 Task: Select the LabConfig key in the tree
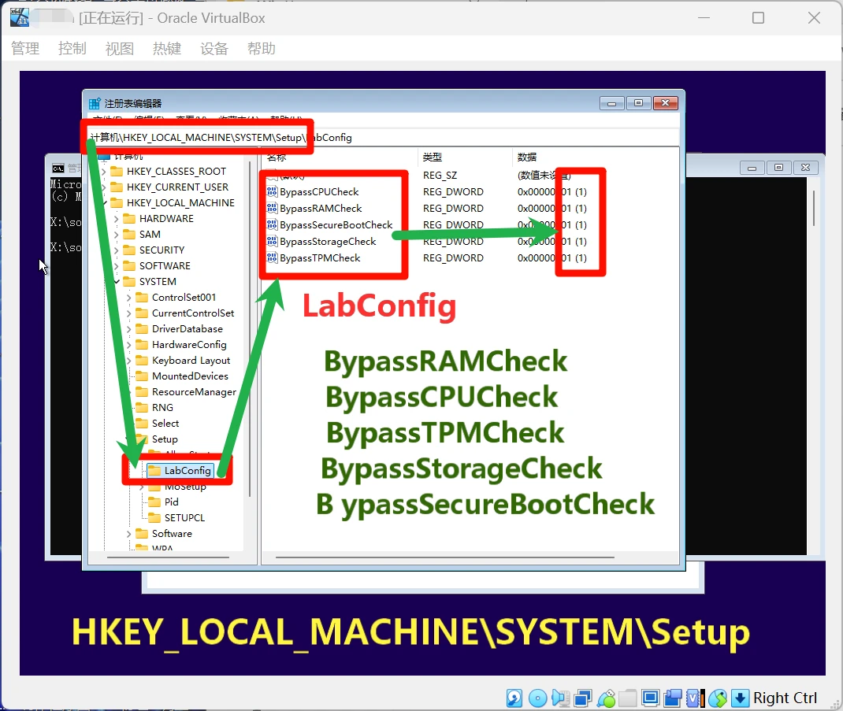[x=187, y=471]
